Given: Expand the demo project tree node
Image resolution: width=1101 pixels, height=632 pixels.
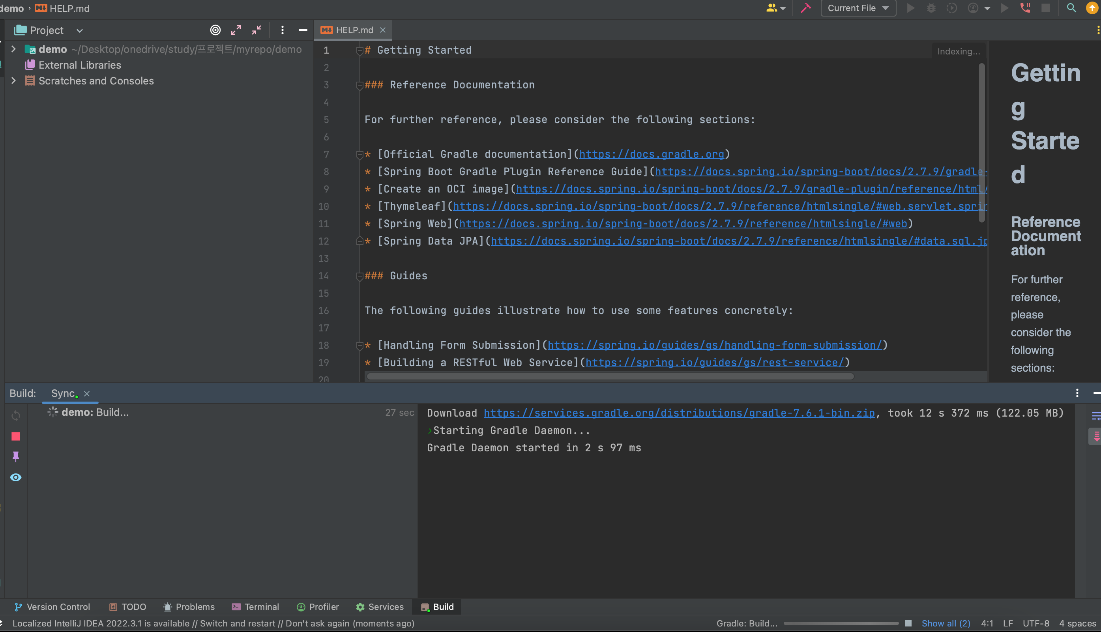Looking at the screenshot, I should (13, 49).
